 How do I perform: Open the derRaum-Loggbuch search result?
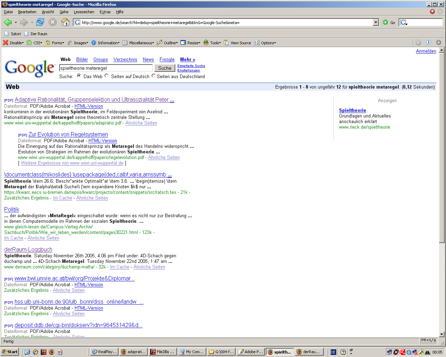click(x=28, y=249)
